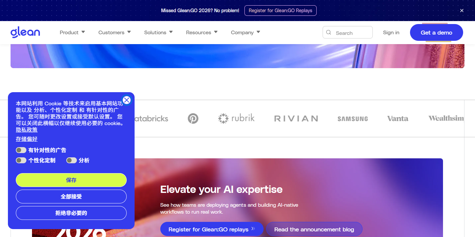Close the cookie consent popup
Screen dimensions: 475x237
(127, 100)
